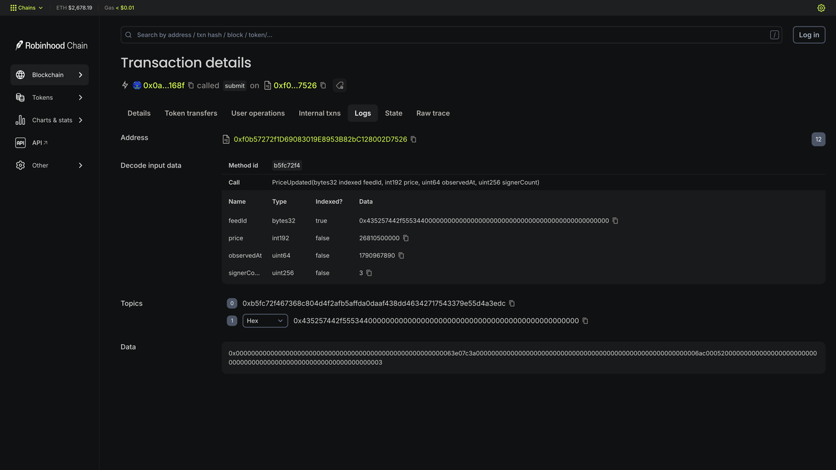The image size is (836, 470).
Task: Click the tag icon next to 0xf0...7526
Action: pos(339,86)
